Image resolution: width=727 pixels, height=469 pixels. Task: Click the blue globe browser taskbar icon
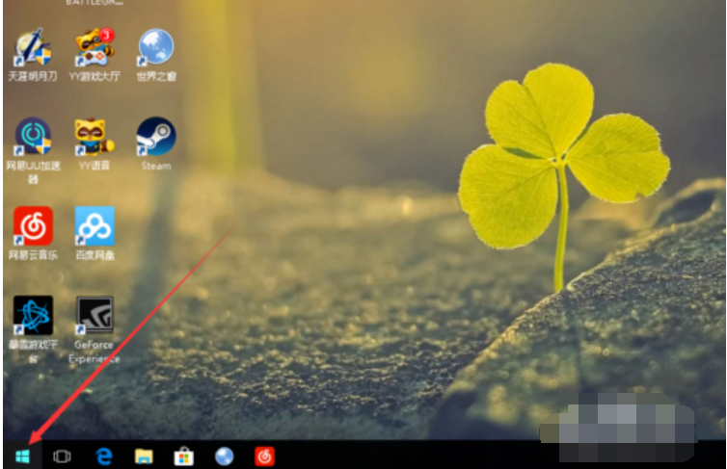[x=224, y=456]
